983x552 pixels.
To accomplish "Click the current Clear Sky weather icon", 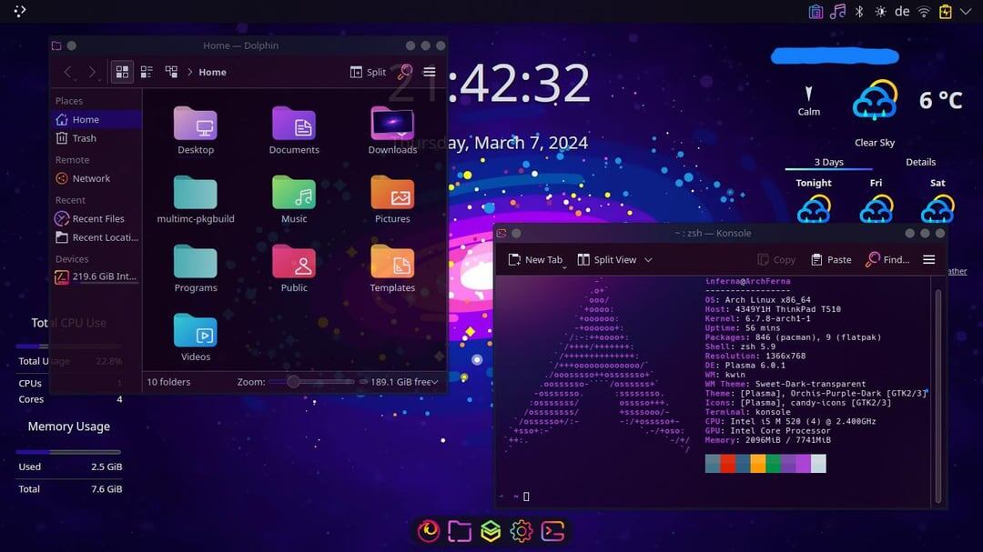I will pos(875,100).
